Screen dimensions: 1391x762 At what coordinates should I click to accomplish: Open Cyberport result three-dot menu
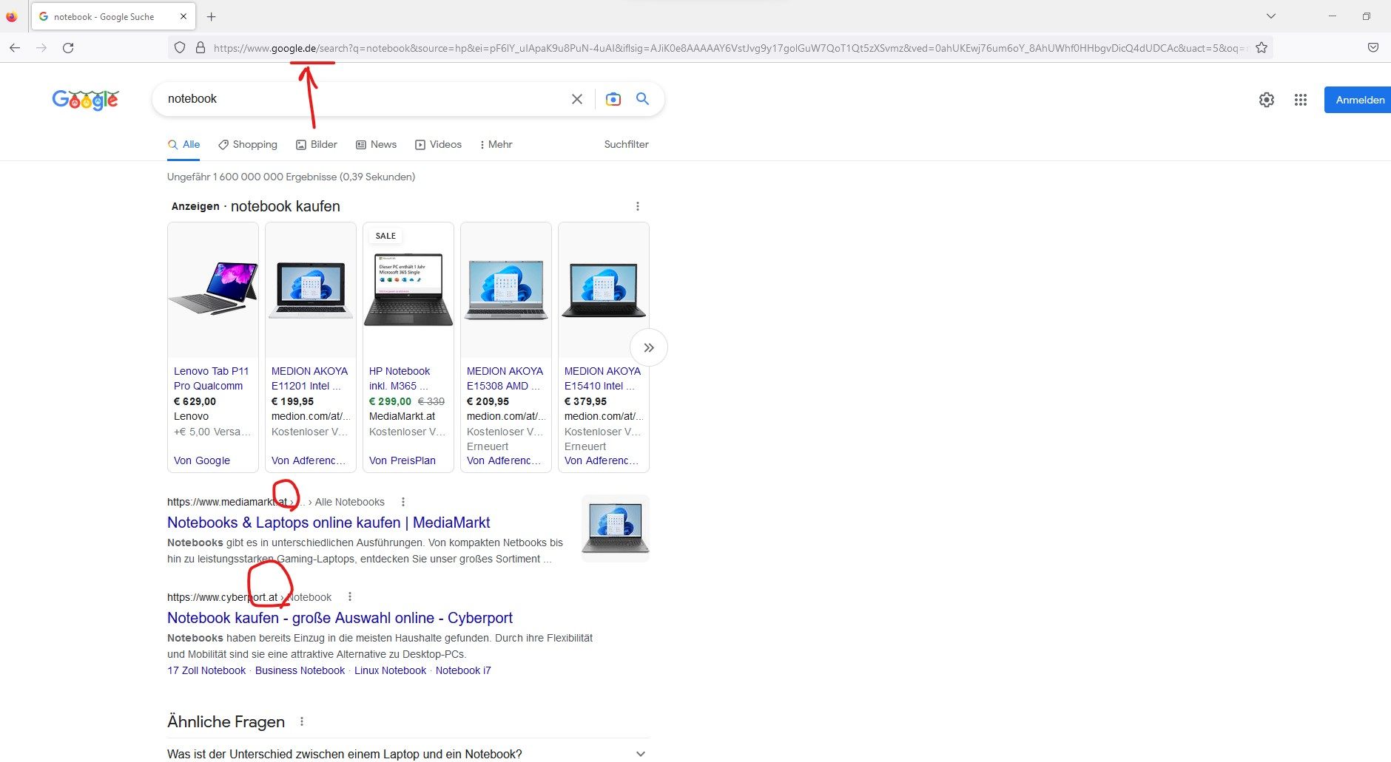[x=350, y=597]
